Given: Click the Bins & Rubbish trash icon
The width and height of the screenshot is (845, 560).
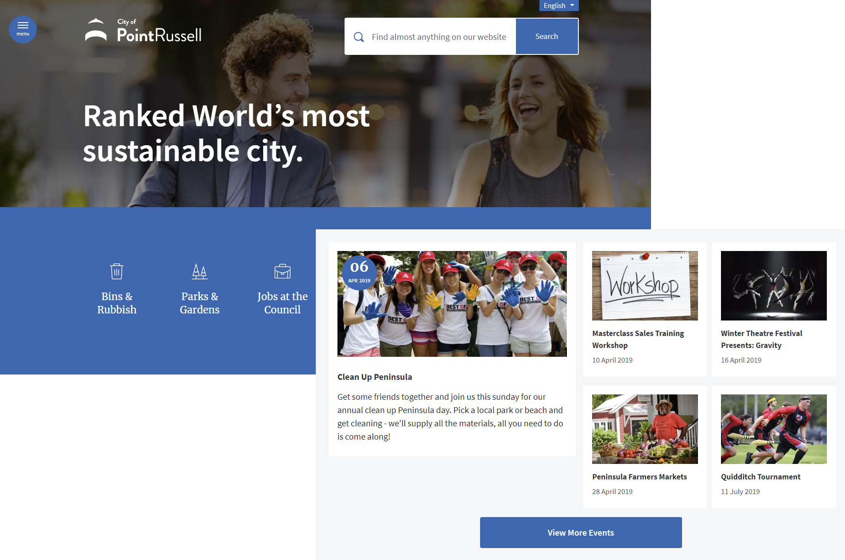Looking at the screenshot, I should [117, 271].
